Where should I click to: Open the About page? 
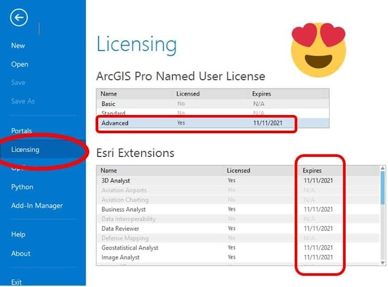click(x=21, y=253)
